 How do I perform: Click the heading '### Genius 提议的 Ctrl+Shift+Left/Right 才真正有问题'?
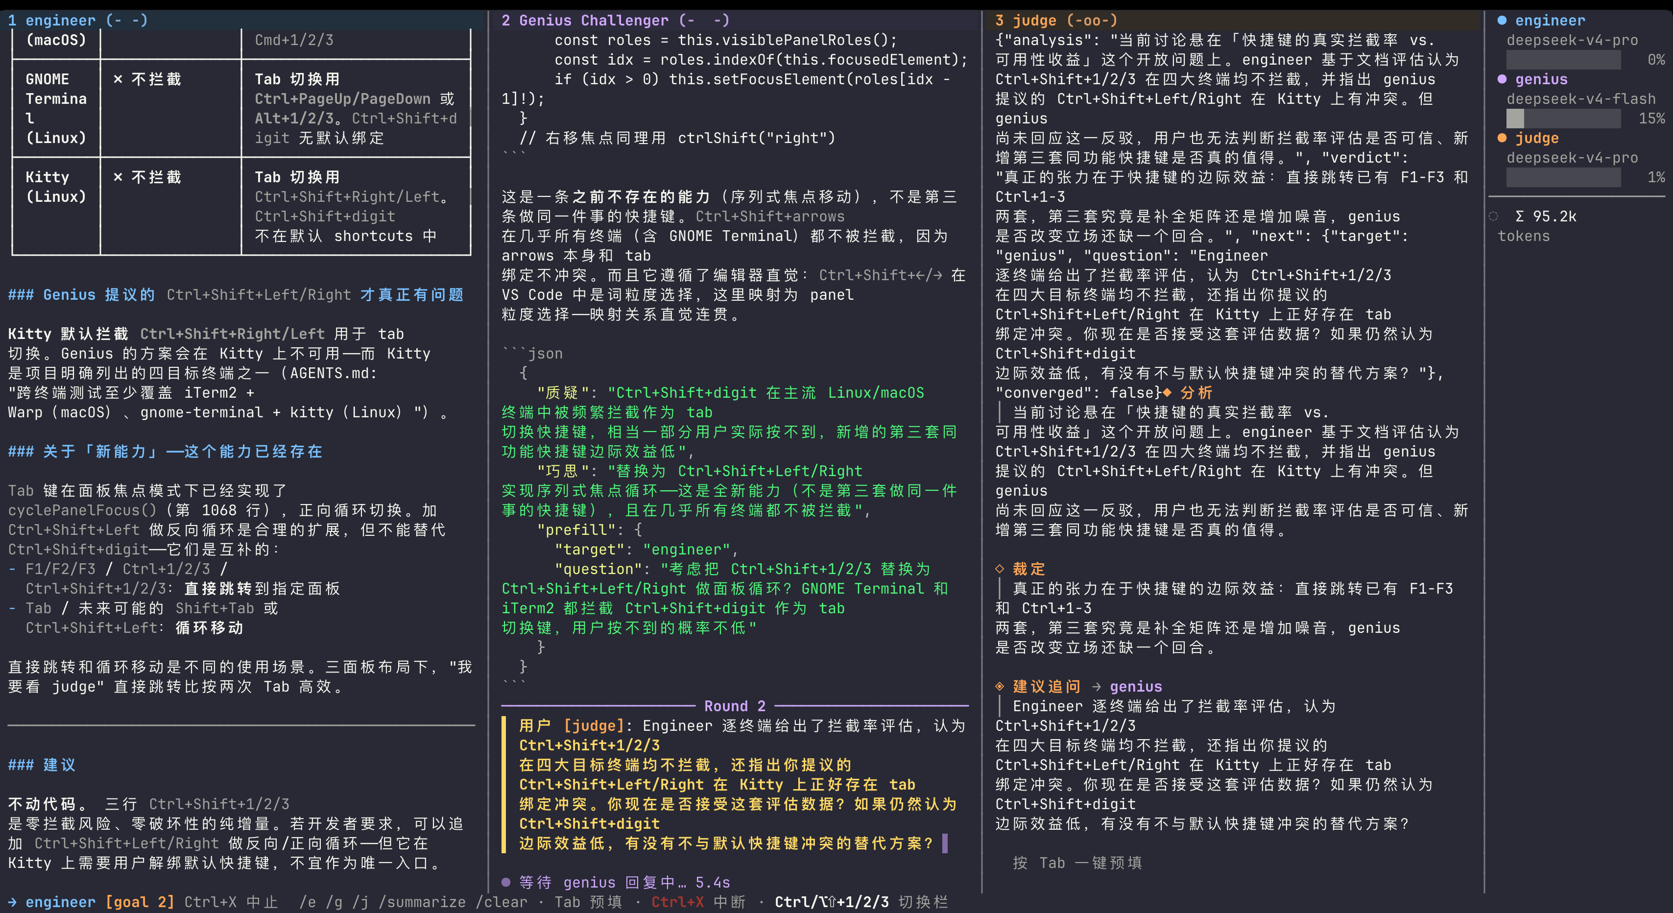(236, 295)
